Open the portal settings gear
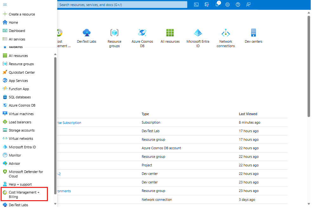The image size is (312, 210). [x=227, y=4]
